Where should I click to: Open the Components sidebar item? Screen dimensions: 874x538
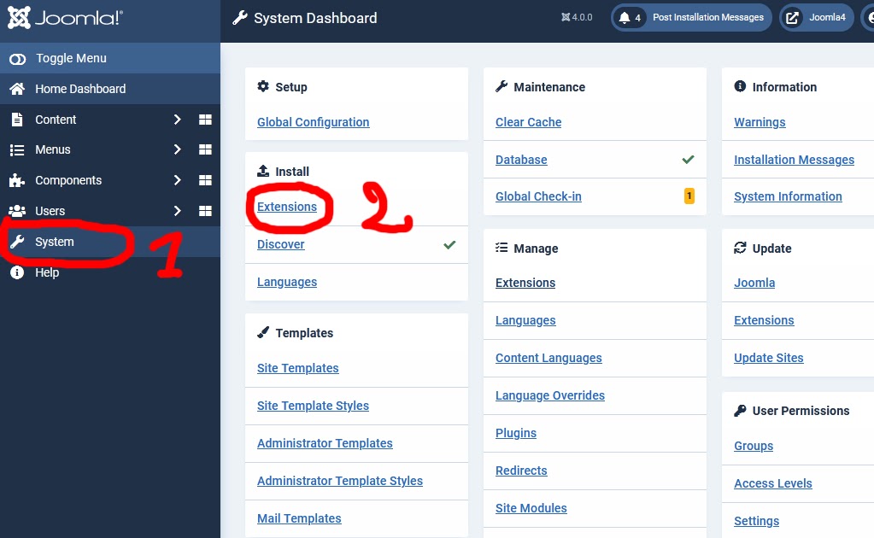click(68, 180)
